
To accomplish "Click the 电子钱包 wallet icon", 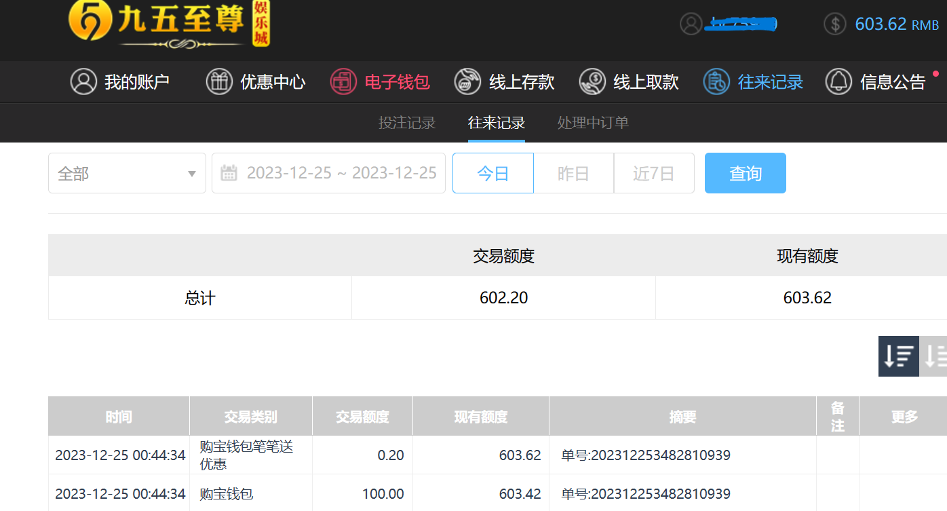I will pyautogui.click(x=344, y=82).
